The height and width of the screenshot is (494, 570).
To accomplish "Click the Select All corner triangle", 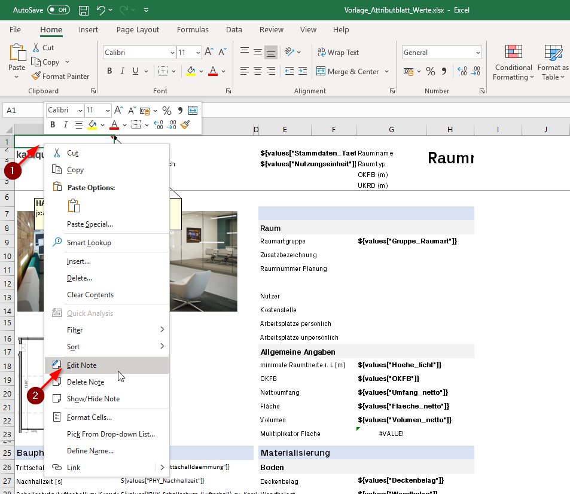I will [9, 129].
